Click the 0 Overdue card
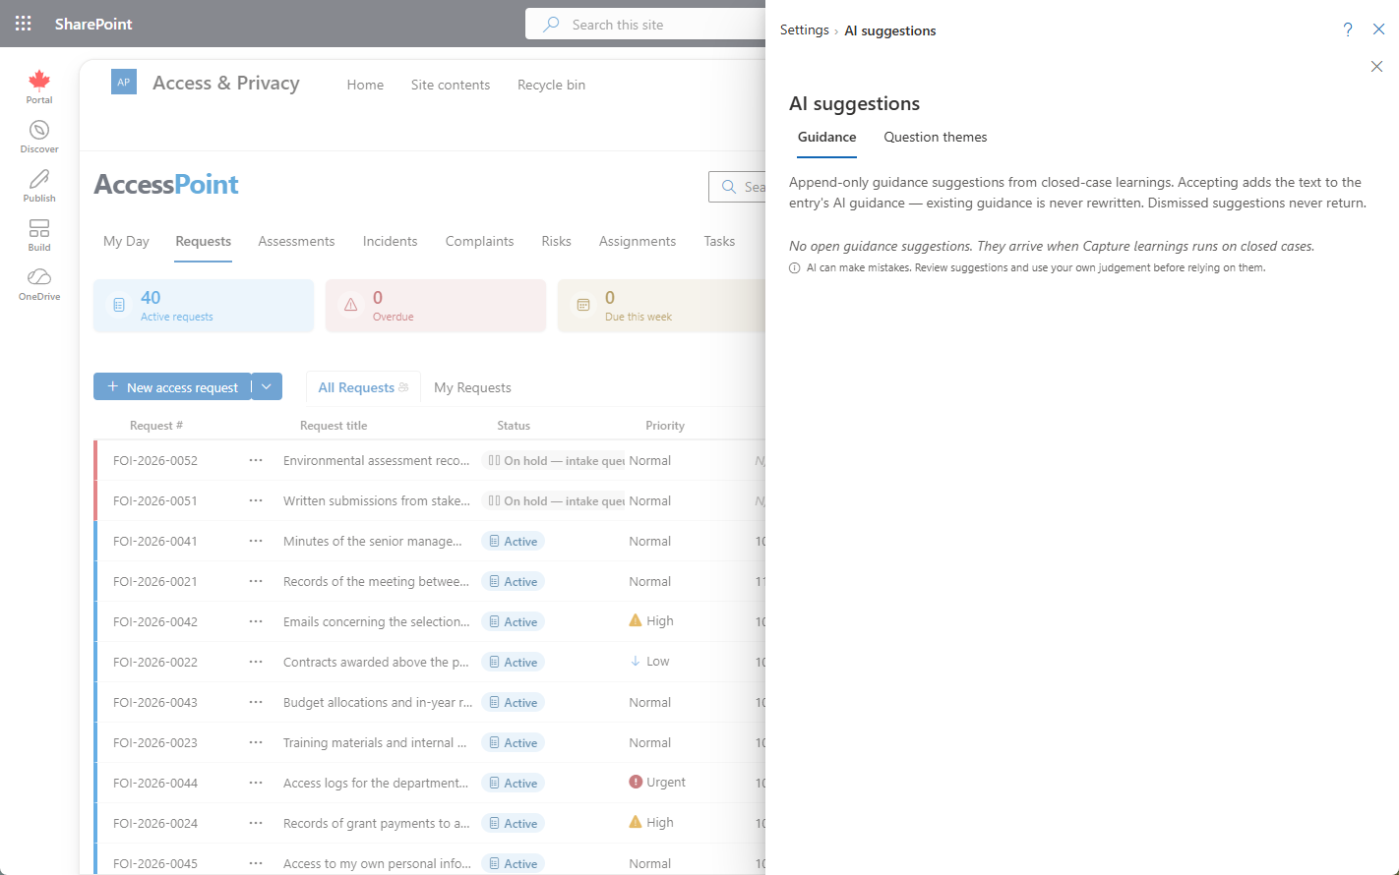The width and height of the screenshot is (1399, 875). click(x=436, y=306)
